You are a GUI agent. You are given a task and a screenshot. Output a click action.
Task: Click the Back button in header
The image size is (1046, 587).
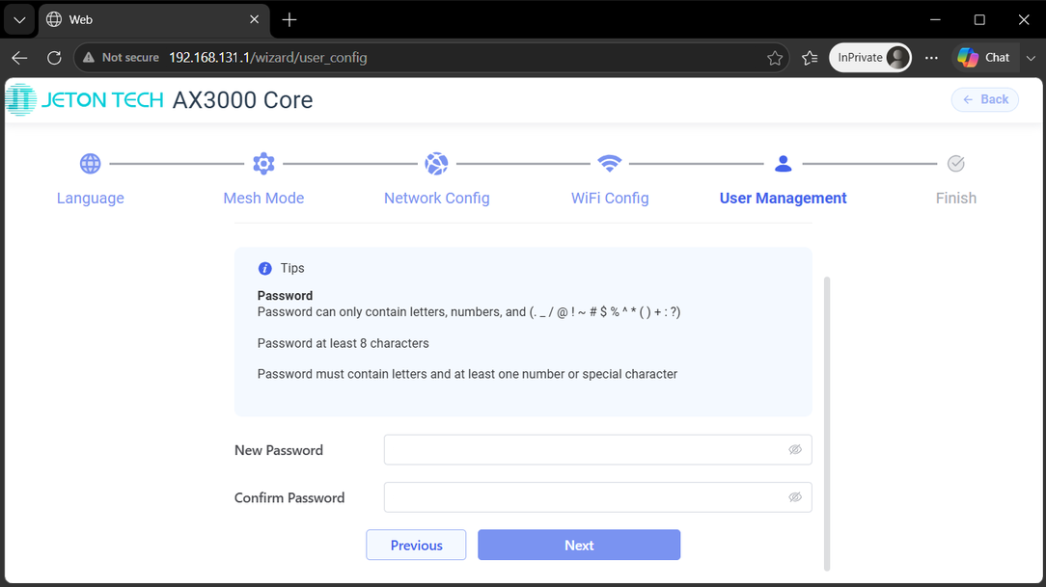point(984,99)
